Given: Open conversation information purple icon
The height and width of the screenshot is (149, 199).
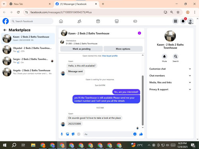Looking at the screenshot, I should [139, 33].
